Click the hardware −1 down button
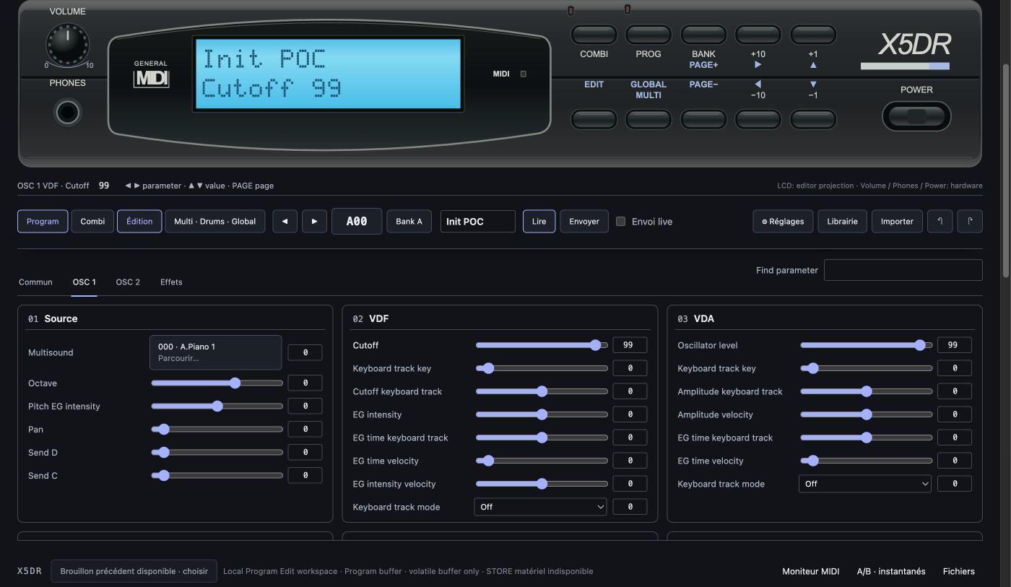The width and height of the screenshot is (1011, 587). pos(813,119)
